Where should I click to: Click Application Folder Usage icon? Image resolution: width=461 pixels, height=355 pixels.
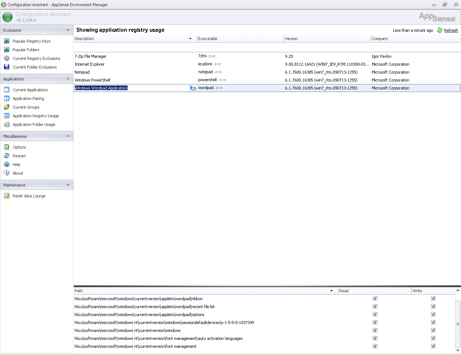(x=6, y=124)
